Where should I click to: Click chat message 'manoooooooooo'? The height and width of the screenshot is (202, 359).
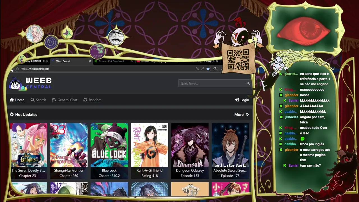point(312,90)
